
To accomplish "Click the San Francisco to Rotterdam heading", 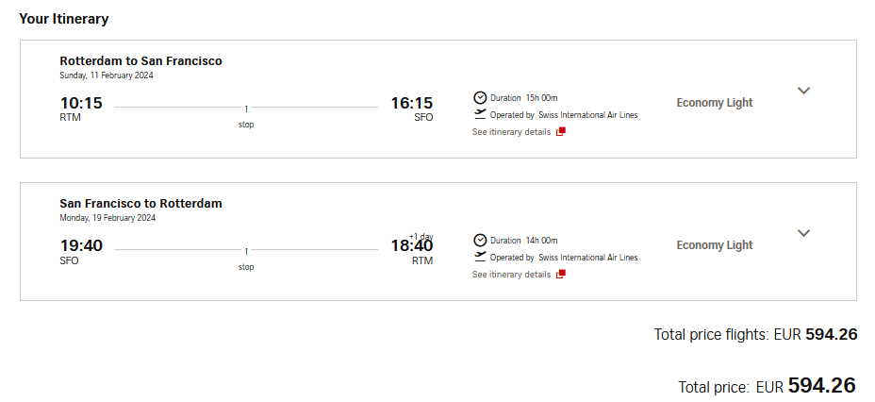I will [140, 203].
